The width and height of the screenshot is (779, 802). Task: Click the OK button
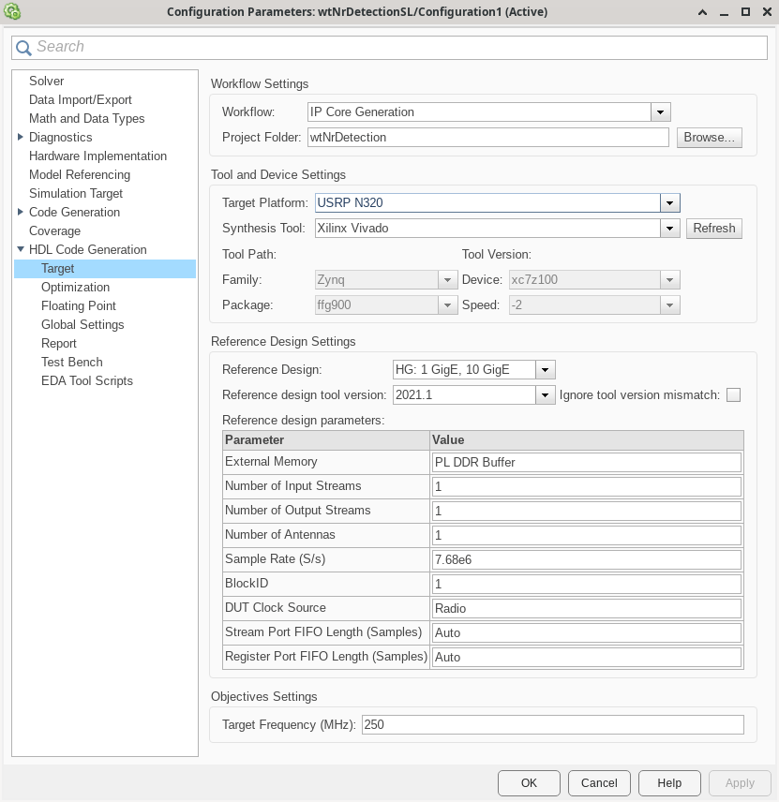[529, 783]
